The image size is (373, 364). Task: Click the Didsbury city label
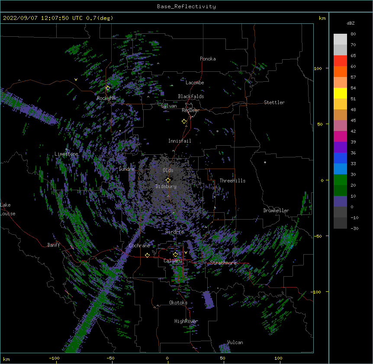click(166, 186)
